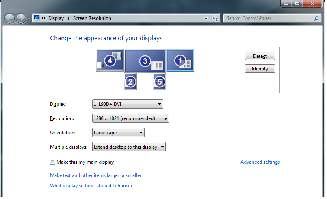This screenshot has width=327, height=199.
Task: Click the refresh icon beside address bar
Action: (x=215, y=18)
